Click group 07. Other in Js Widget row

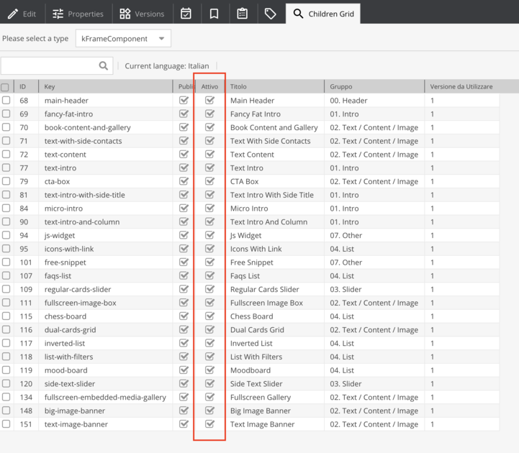346,235
